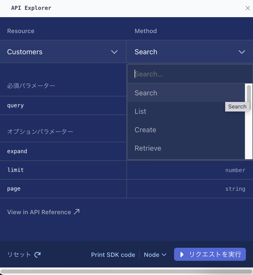Click the external-link arrow after View in API Reference
The height and width of the screenshot is (275, 253).
click(x=77, y=211)
